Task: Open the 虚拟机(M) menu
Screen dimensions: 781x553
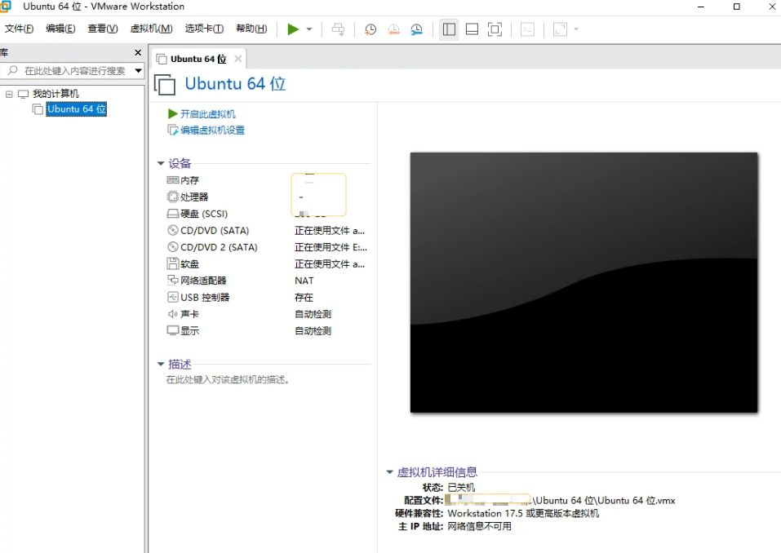Action: point(152,29)
